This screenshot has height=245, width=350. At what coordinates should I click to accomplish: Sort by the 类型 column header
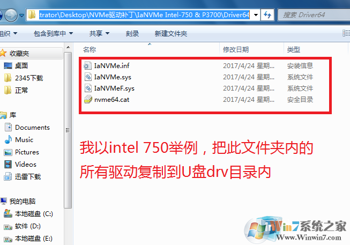293,49
